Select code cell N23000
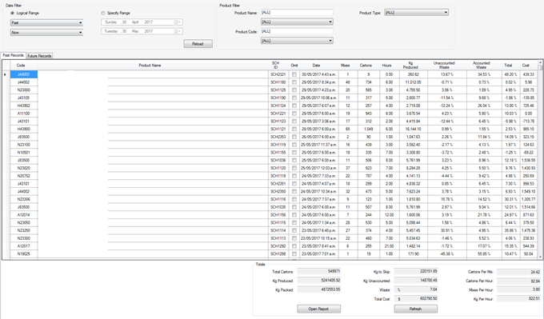The height and width of the screenshot is (319, 544). [23, 90]
